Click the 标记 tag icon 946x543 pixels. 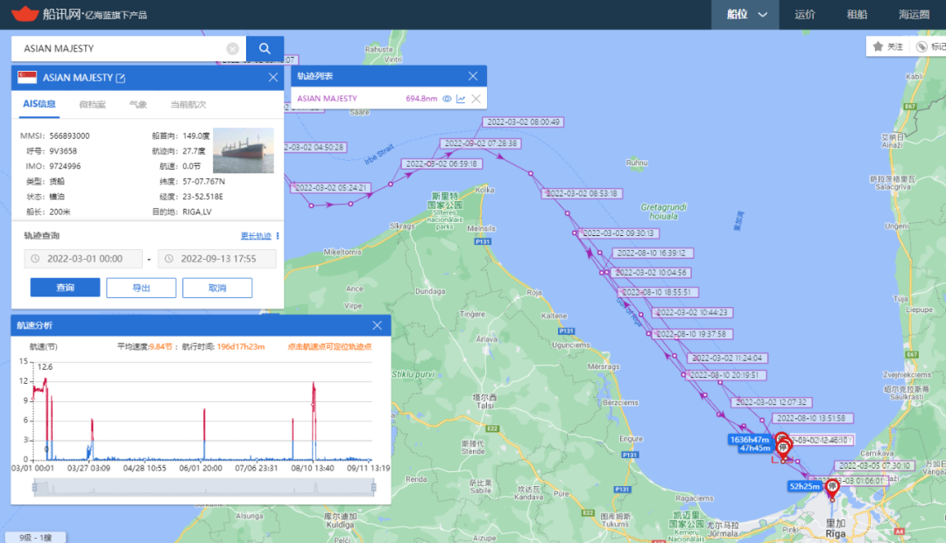(x=921, y=46)
